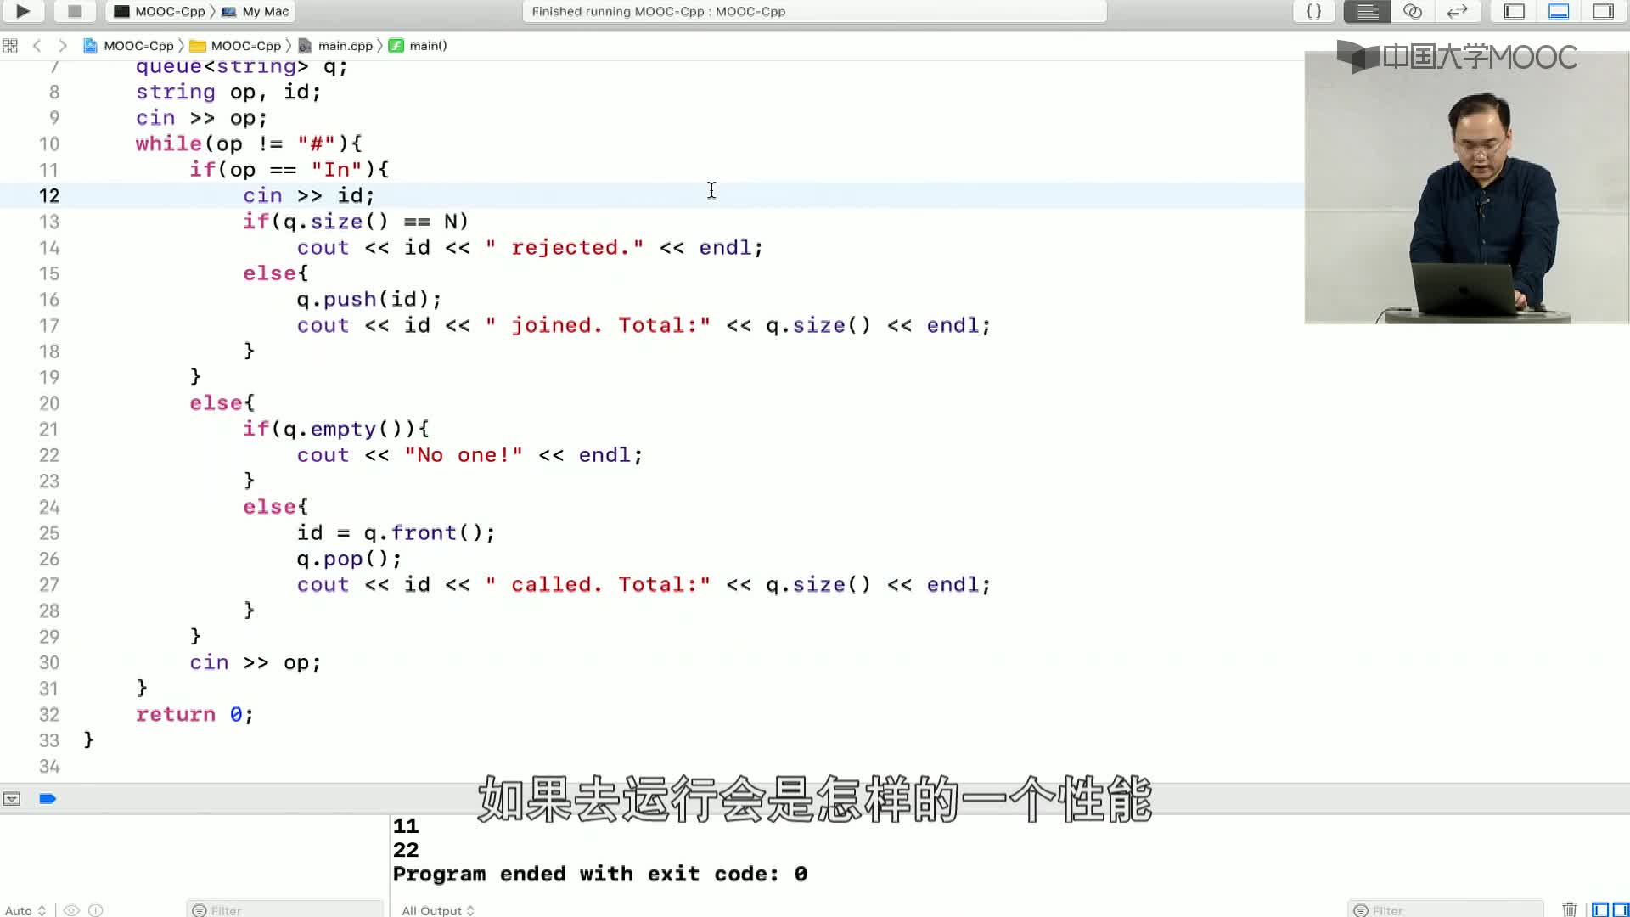Viewport: 1630px width, 917px height.
Task: Click the destination selector My Mac
Action: (256, 11)
